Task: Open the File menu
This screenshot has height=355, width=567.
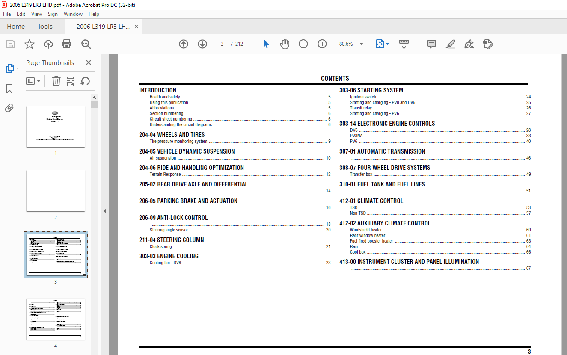Action: pos(7,14)
